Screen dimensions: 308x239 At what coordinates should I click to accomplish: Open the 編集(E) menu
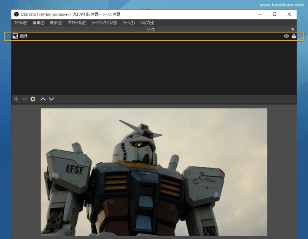pyautogui.click(x=38, y=23)
